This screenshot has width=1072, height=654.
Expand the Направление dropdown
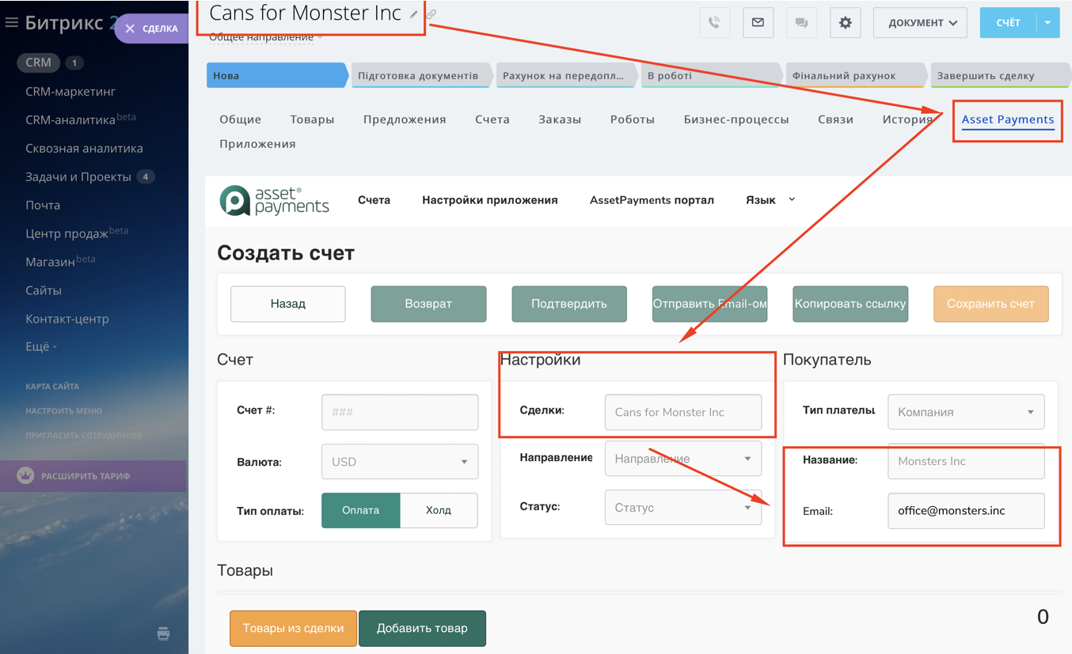coord(682,459)
